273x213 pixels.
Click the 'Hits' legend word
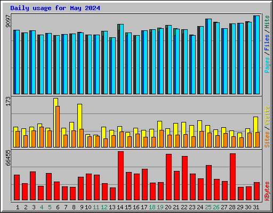267,22
